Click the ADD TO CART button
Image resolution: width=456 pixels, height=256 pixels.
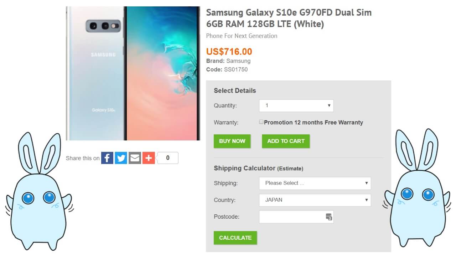[286, 141]
